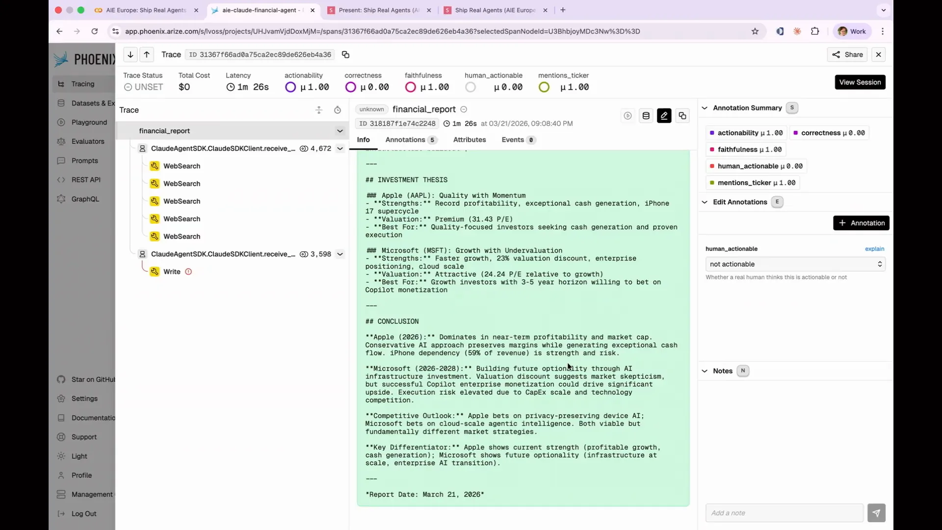Close the trace panel with X
Viewport: 942px width, 530px height.
879,54
